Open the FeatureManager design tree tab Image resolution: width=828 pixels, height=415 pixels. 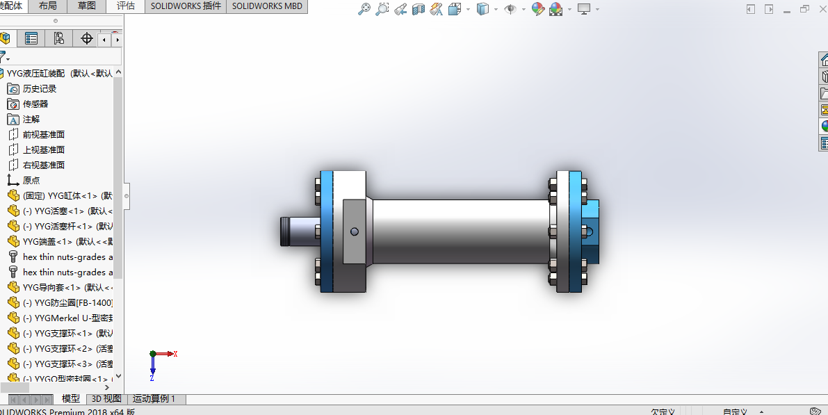(6, 38)
